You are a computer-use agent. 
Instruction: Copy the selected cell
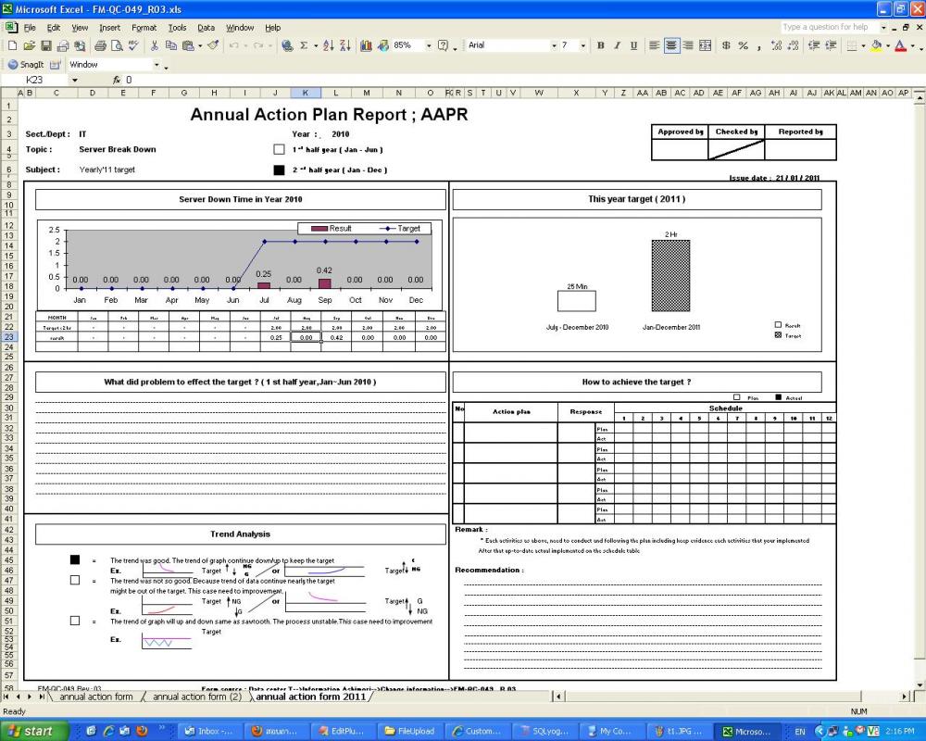(x=171, y=45)
